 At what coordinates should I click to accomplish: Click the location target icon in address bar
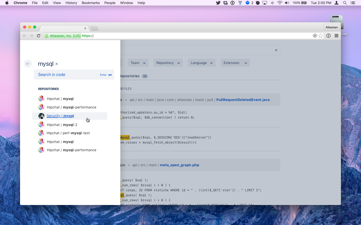pyautogui.click(x=315, y=36)
